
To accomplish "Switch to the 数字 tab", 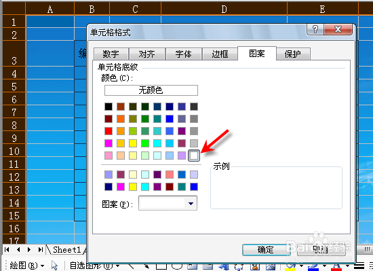I will tap(111, 54).
